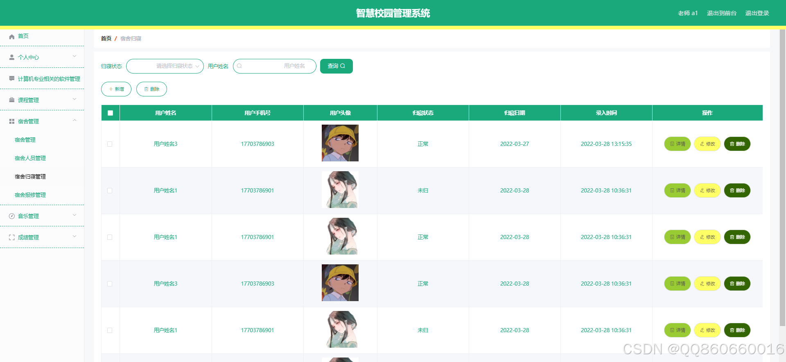The width and height of the screenshot is (786, 362).
Task: Click 删除 for the second table row
Action: tap(737, 190)
